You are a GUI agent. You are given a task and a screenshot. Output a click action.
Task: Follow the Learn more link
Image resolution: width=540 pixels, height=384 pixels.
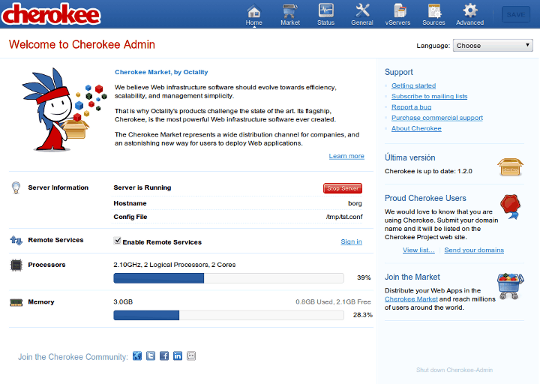click(346, 156)
